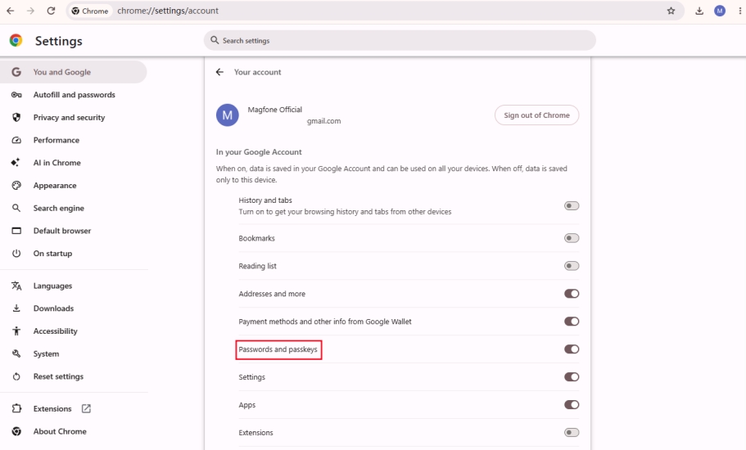Viewport: 746px width, 450px height.
Task: Click the key icon for Autofill
Action: (16, 95)
